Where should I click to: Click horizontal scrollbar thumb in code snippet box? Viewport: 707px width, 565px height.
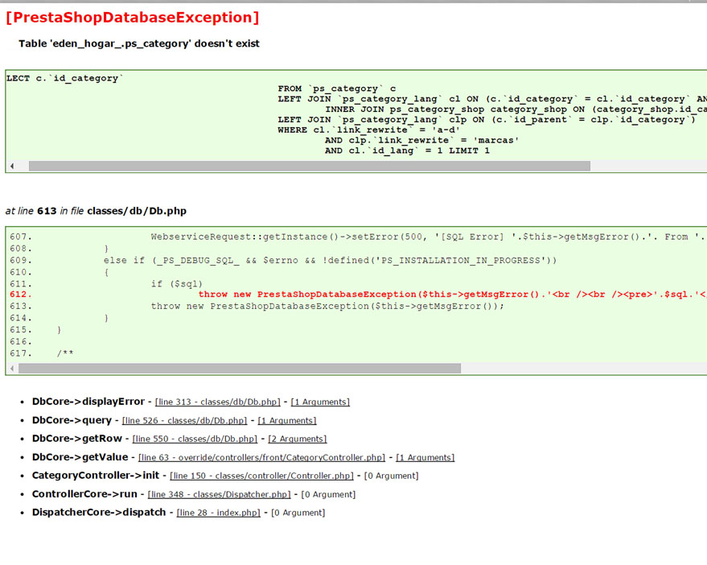click(240, 369)
